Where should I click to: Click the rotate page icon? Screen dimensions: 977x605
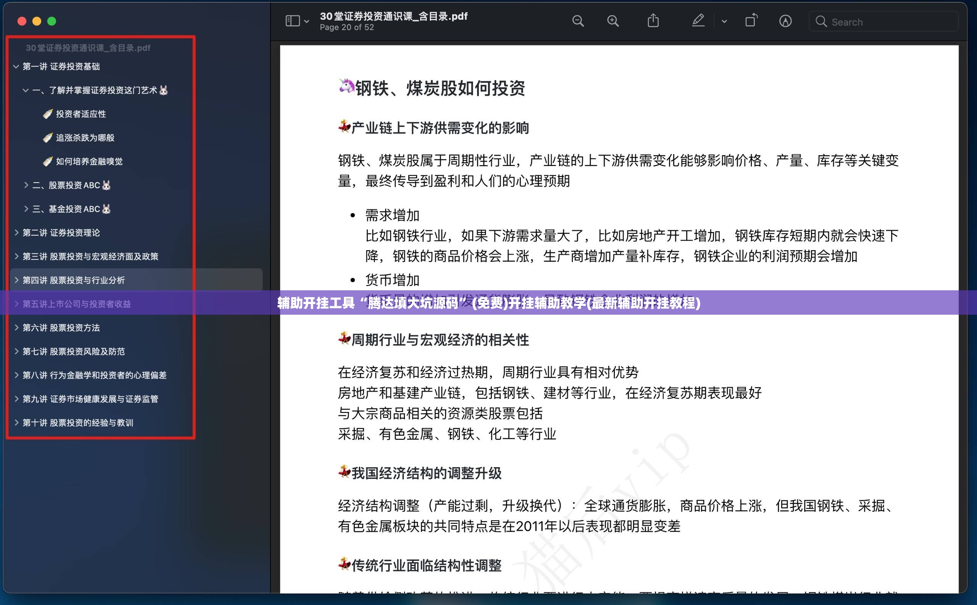coord(751,20)
